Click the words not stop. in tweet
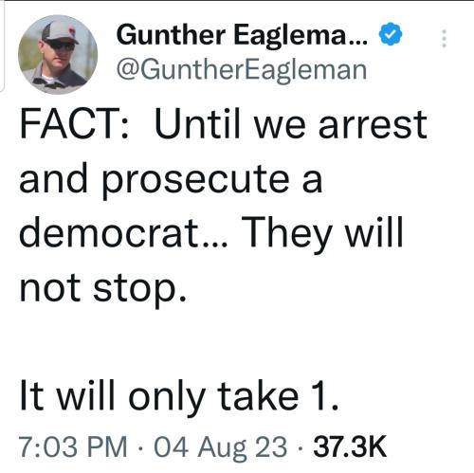 pos(103,287)
